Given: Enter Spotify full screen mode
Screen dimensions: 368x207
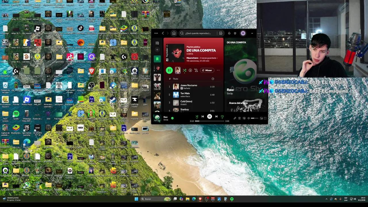Looking at the screenshot, I should 265,118.
